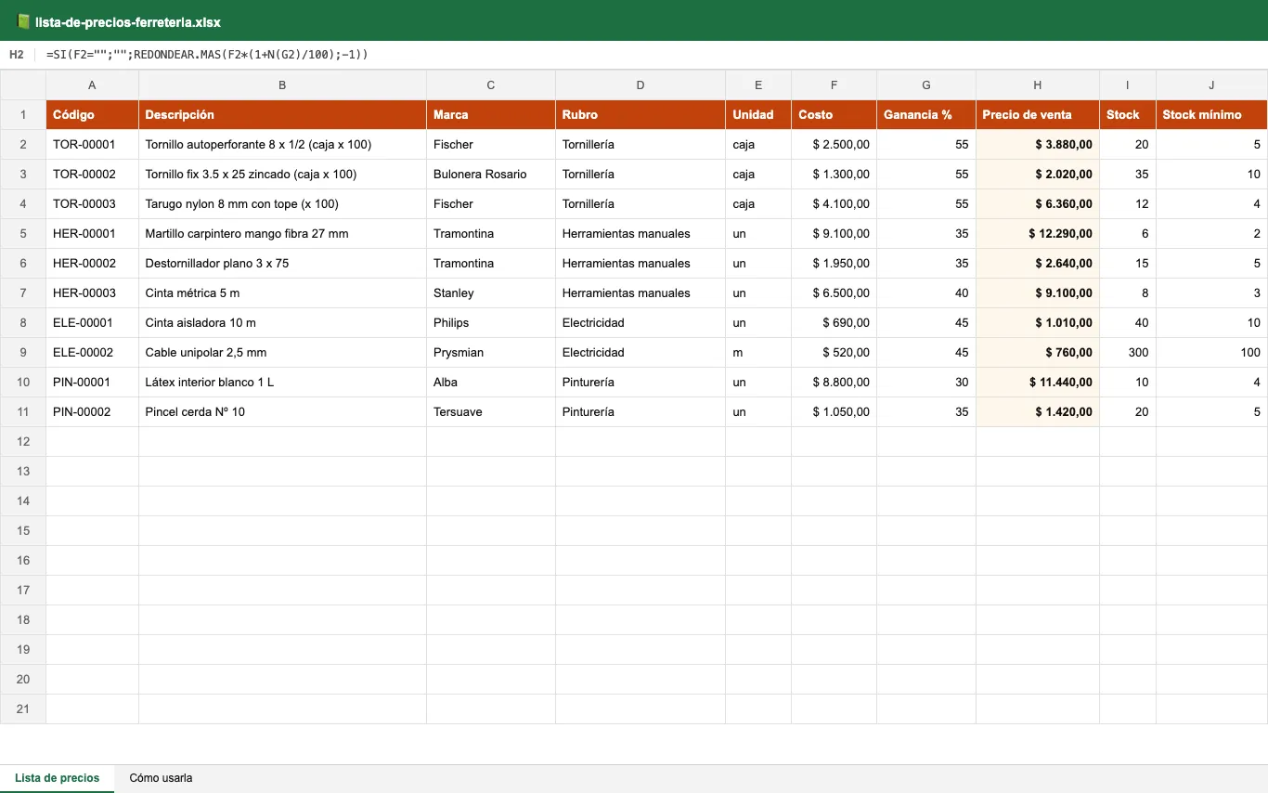1268x793 pixels.
Task: Click the Código header cell
Action: pyautogui.click(x=93, y=115)
